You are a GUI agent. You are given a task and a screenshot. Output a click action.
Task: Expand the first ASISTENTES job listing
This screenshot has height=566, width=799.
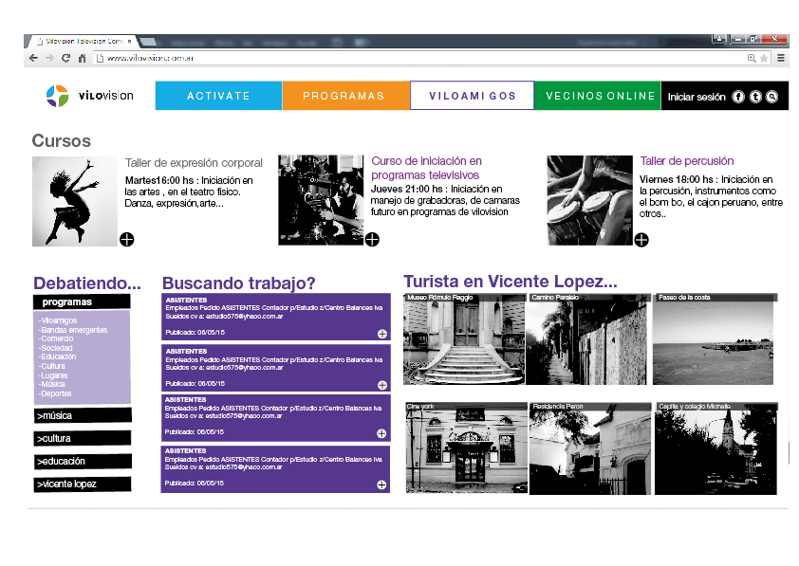coord(382,334)
